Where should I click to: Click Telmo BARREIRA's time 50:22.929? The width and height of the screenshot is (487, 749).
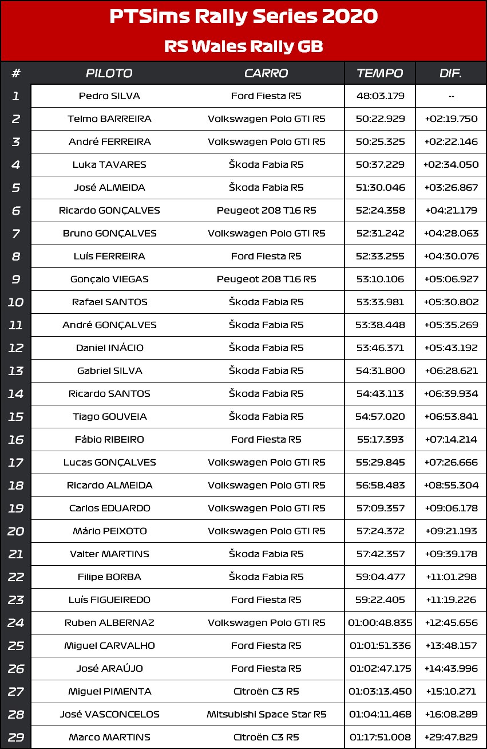point(380,119)
